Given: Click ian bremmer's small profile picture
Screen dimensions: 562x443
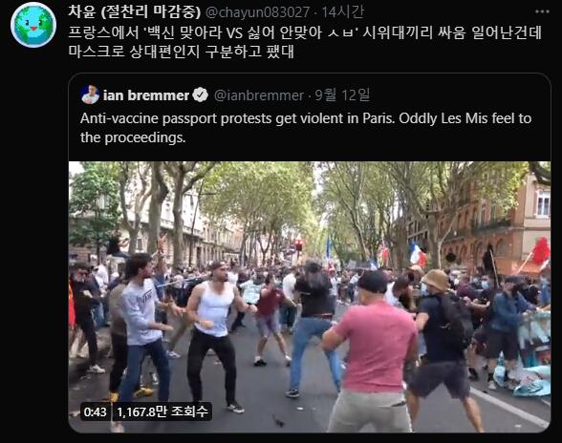Looking at the screenshot, I should (90, 95).
